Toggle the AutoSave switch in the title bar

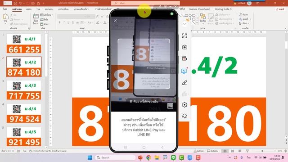(8, 3)
